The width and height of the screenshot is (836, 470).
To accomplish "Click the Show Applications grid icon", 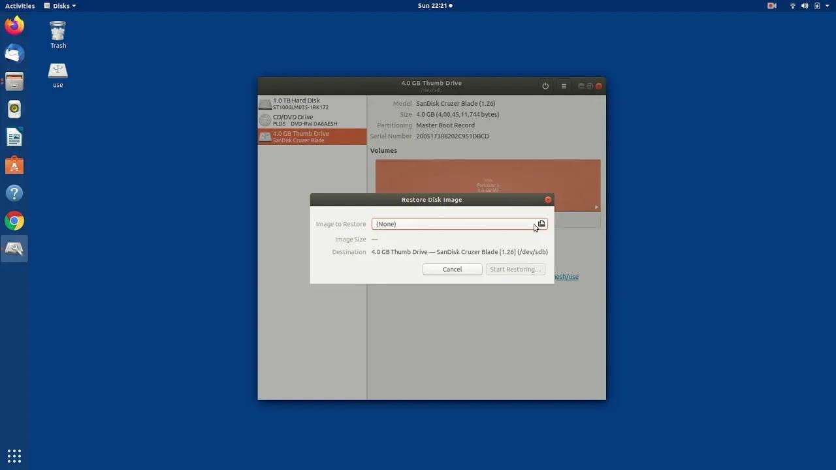I will pyautogui.click(x=14, y=455).
